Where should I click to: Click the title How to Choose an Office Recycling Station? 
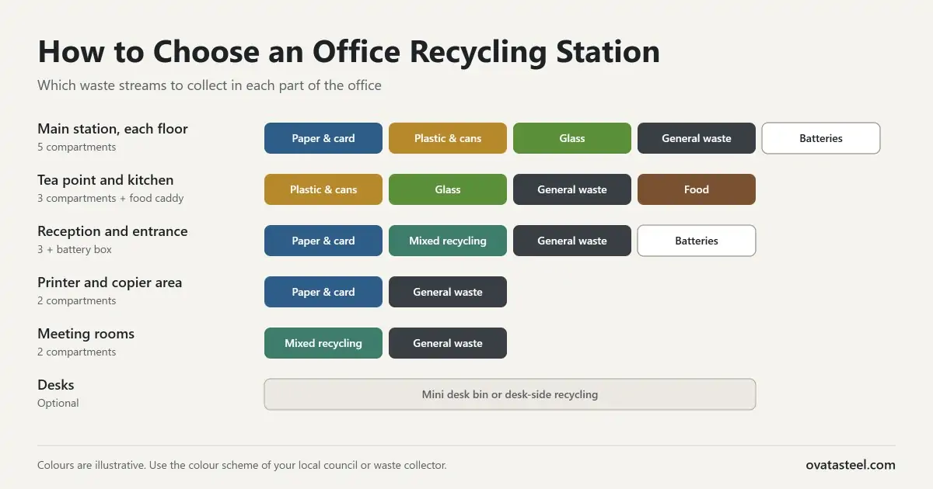[x=349, y=52]
